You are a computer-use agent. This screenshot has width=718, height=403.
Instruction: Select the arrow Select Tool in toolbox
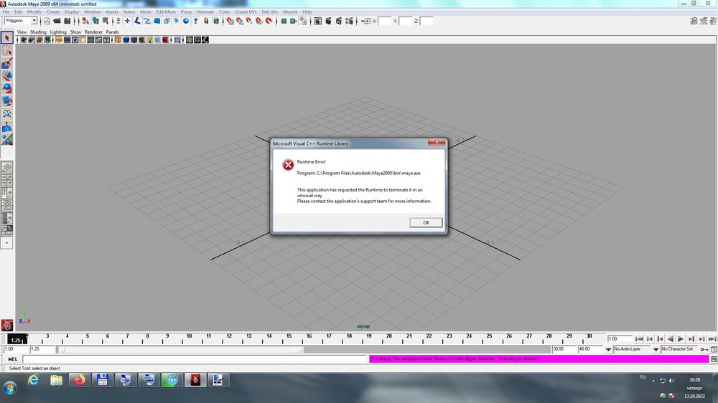pyautogui.click(x=7, y=38)
